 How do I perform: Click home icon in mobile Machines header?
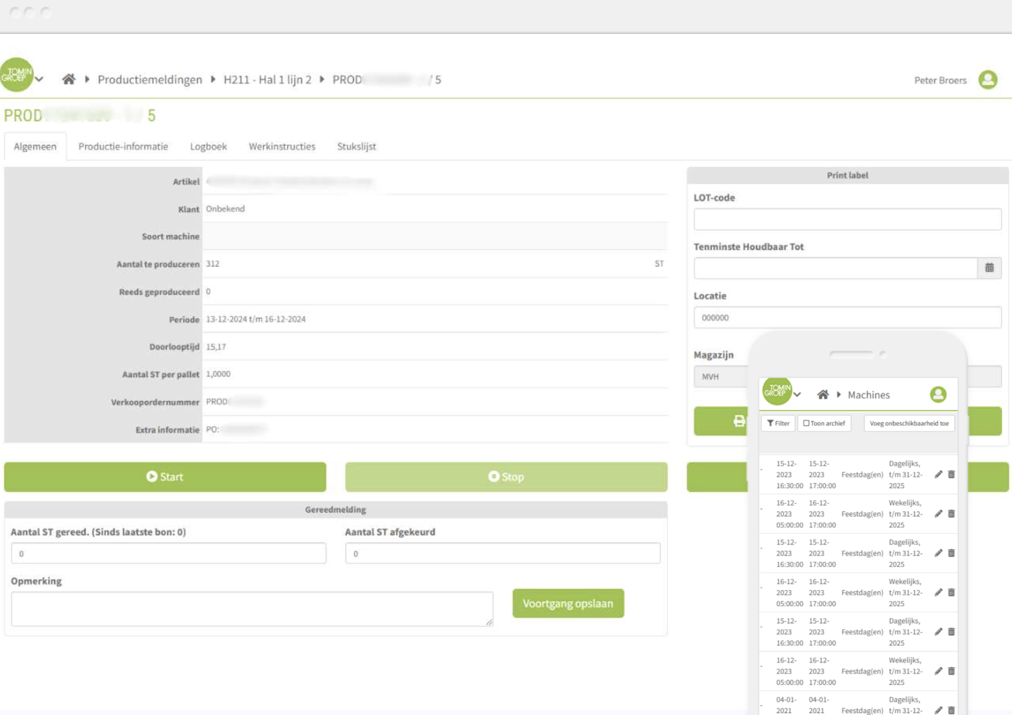[822, 395]
